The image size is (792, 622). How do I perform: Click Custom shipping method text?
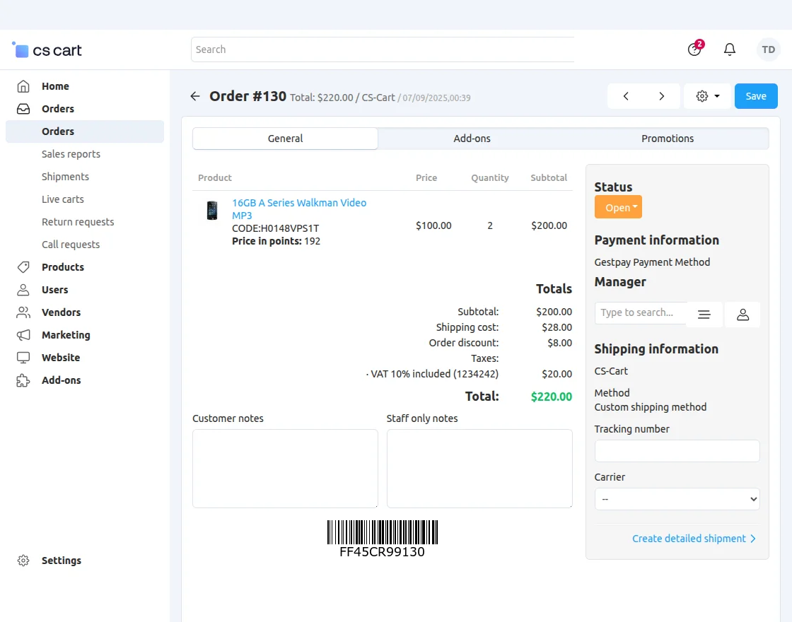coord(650,407)
